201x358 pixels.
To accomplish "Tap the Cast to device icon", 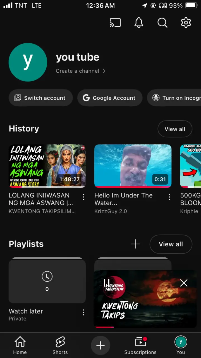I will pos(115,23).
